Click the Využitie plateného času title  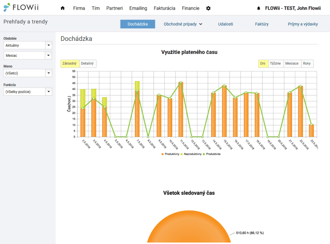[189, 52]
